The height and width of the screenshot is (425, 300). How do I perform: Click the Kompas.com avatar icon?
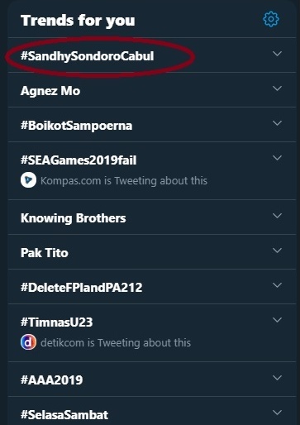pos(28,180)
